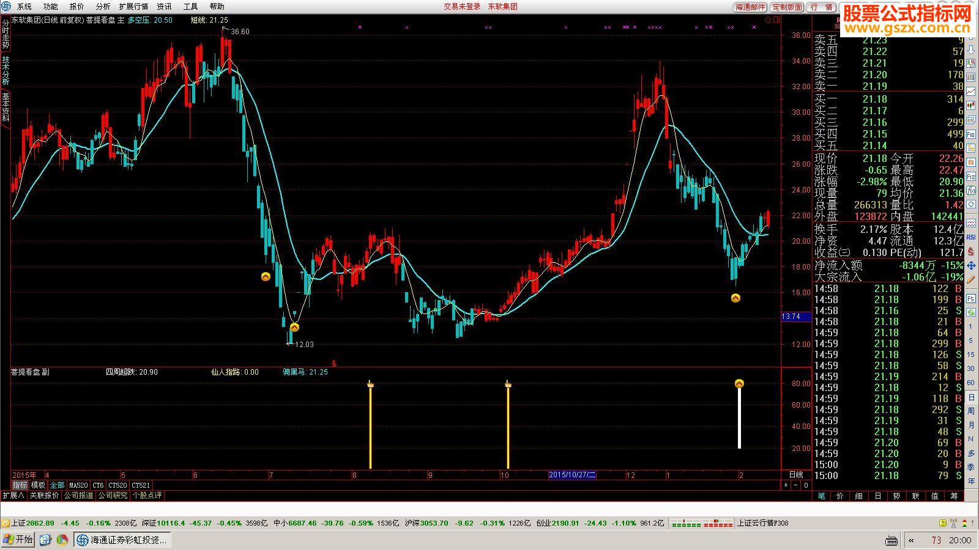979x550 pixels.
Task: Open the f(x) formula manager icon
Action: pos(972,191)
